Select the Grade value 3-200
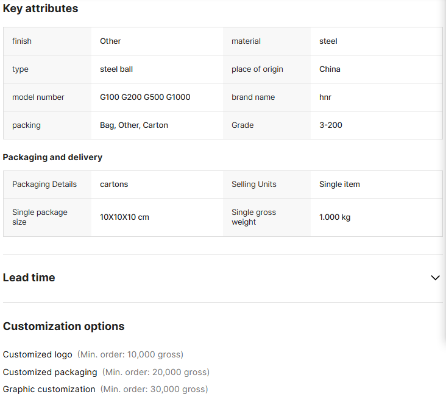Image resolution: width=446 pixels, height=397 pixels. click(x=331, y=125)
